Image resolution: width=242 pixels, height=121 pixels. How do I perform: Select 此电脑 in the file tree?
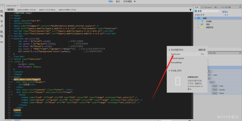point(209,21)
